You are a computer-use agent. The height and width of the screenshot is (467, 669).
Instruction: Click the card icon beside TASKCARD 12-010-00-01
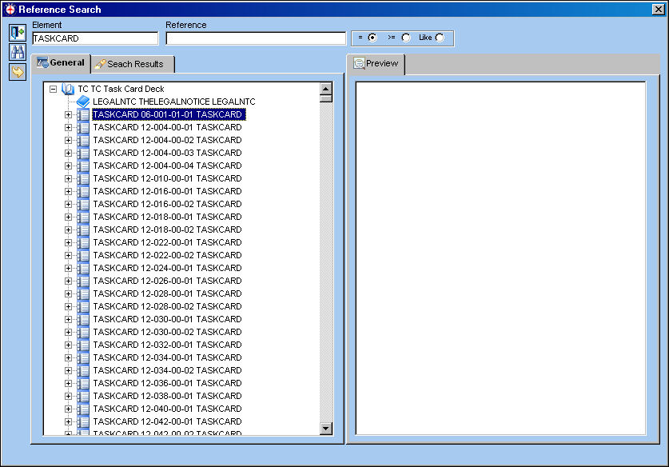[83, 178]
